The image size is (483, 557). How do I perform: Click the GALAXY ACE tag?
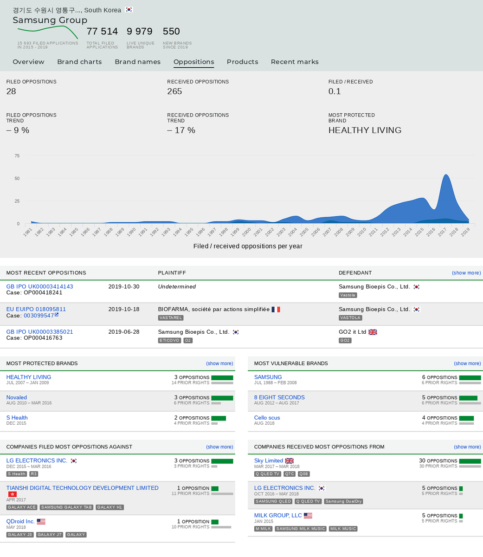click(22, 507)
